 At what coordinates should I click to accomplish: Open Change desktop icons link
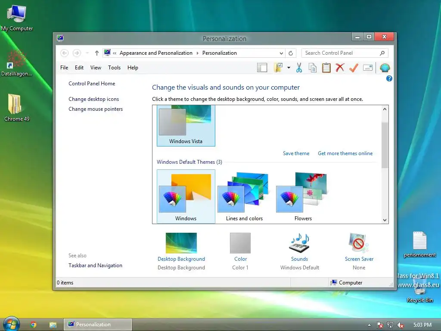[x=93, y=99]
